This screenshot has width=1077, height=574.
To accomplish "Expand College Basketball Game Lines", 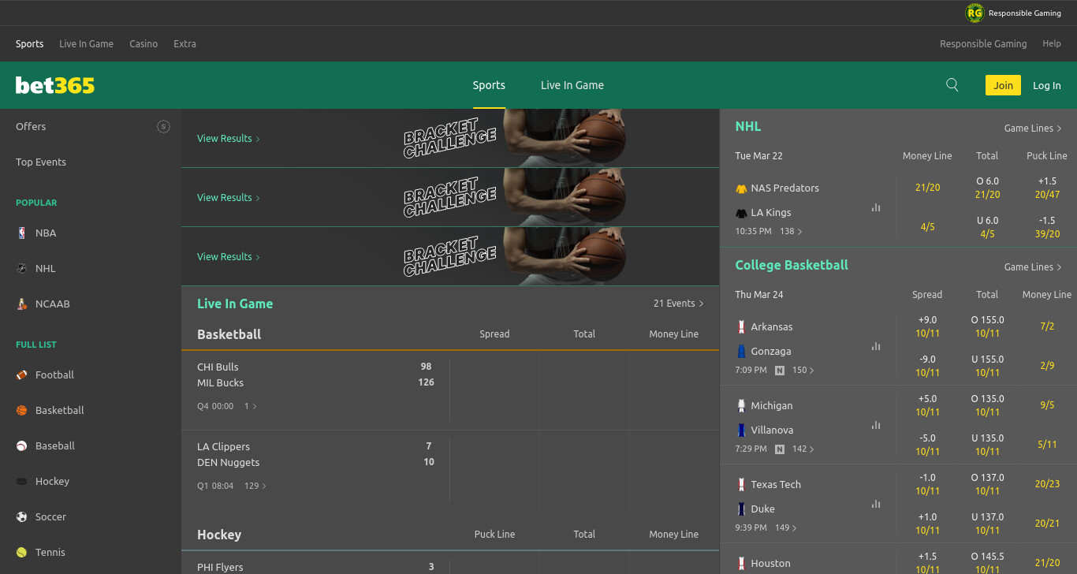I will [1033, 266].
